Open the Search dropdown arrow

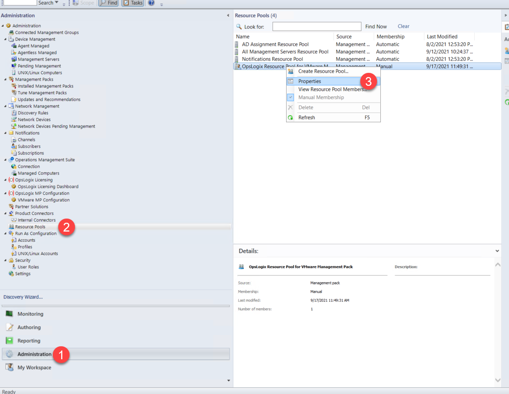(57, 3)
